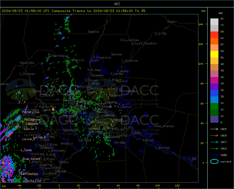234x189 pixels.
Task: Click the Divisadero map label
Action: [127, 91]
